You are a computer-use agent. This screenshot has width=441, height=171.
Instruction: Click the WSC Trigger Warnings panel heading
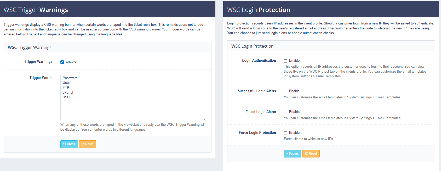pos(30,47)
